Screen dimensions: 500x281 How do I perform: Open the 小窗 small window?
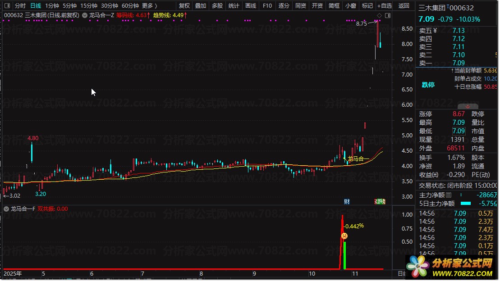[x=351, y=6]
